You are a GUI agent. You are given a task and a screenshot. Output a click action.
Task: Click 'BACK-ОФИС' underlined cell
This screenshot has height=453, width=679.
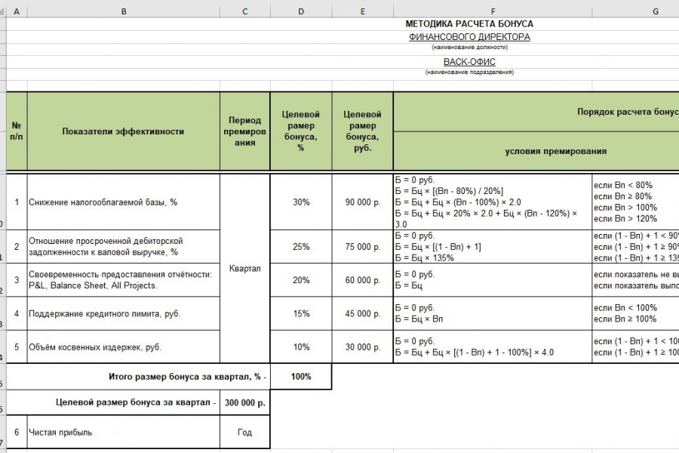(x=469, y=62)
